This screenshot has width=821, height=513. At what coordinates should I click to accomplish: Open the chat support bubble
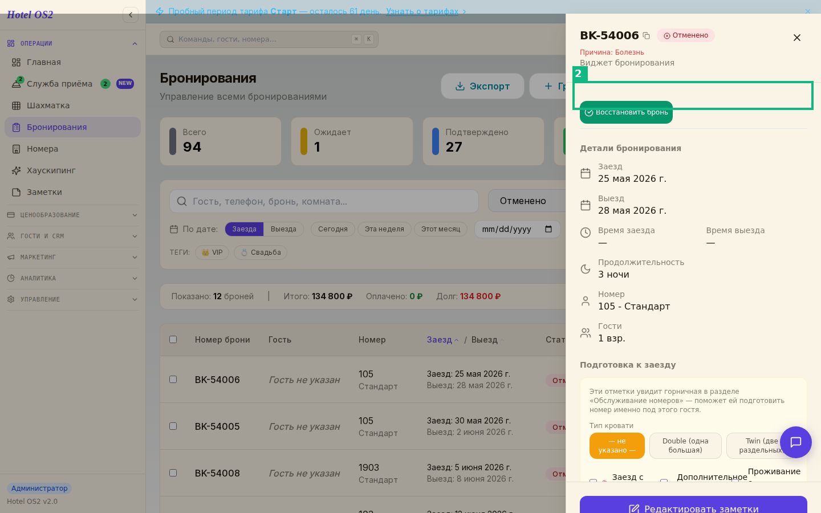click(x=796, y=442)
